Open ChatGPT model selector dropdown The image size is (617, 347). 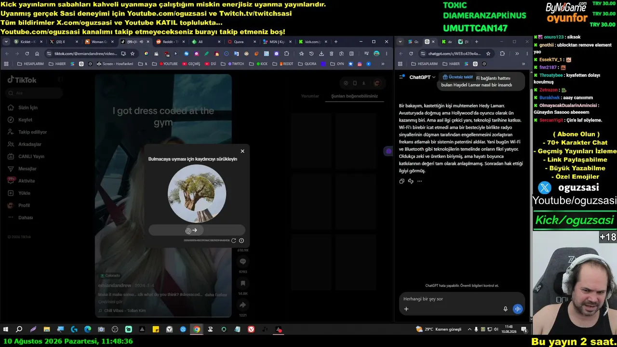click(x=422, y=77)
